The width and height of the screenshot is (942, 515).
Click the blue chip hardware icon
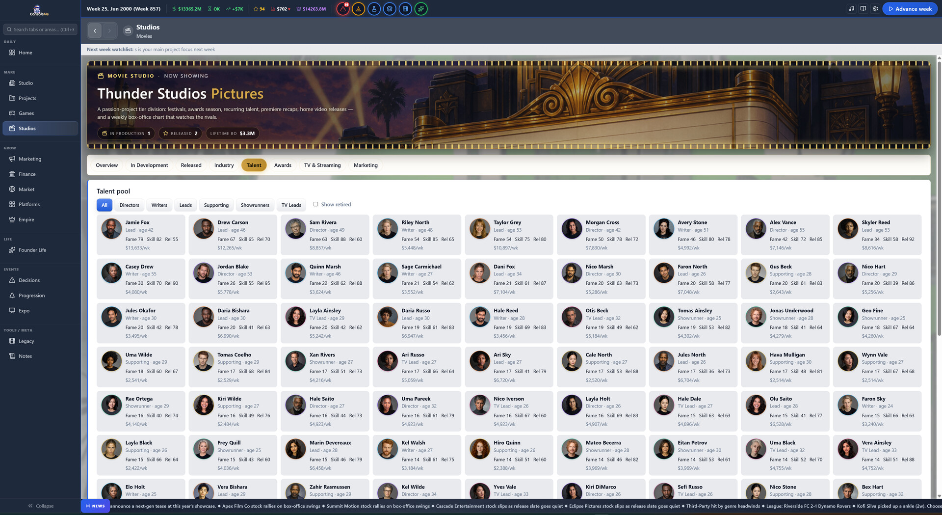tap(390, 9)
